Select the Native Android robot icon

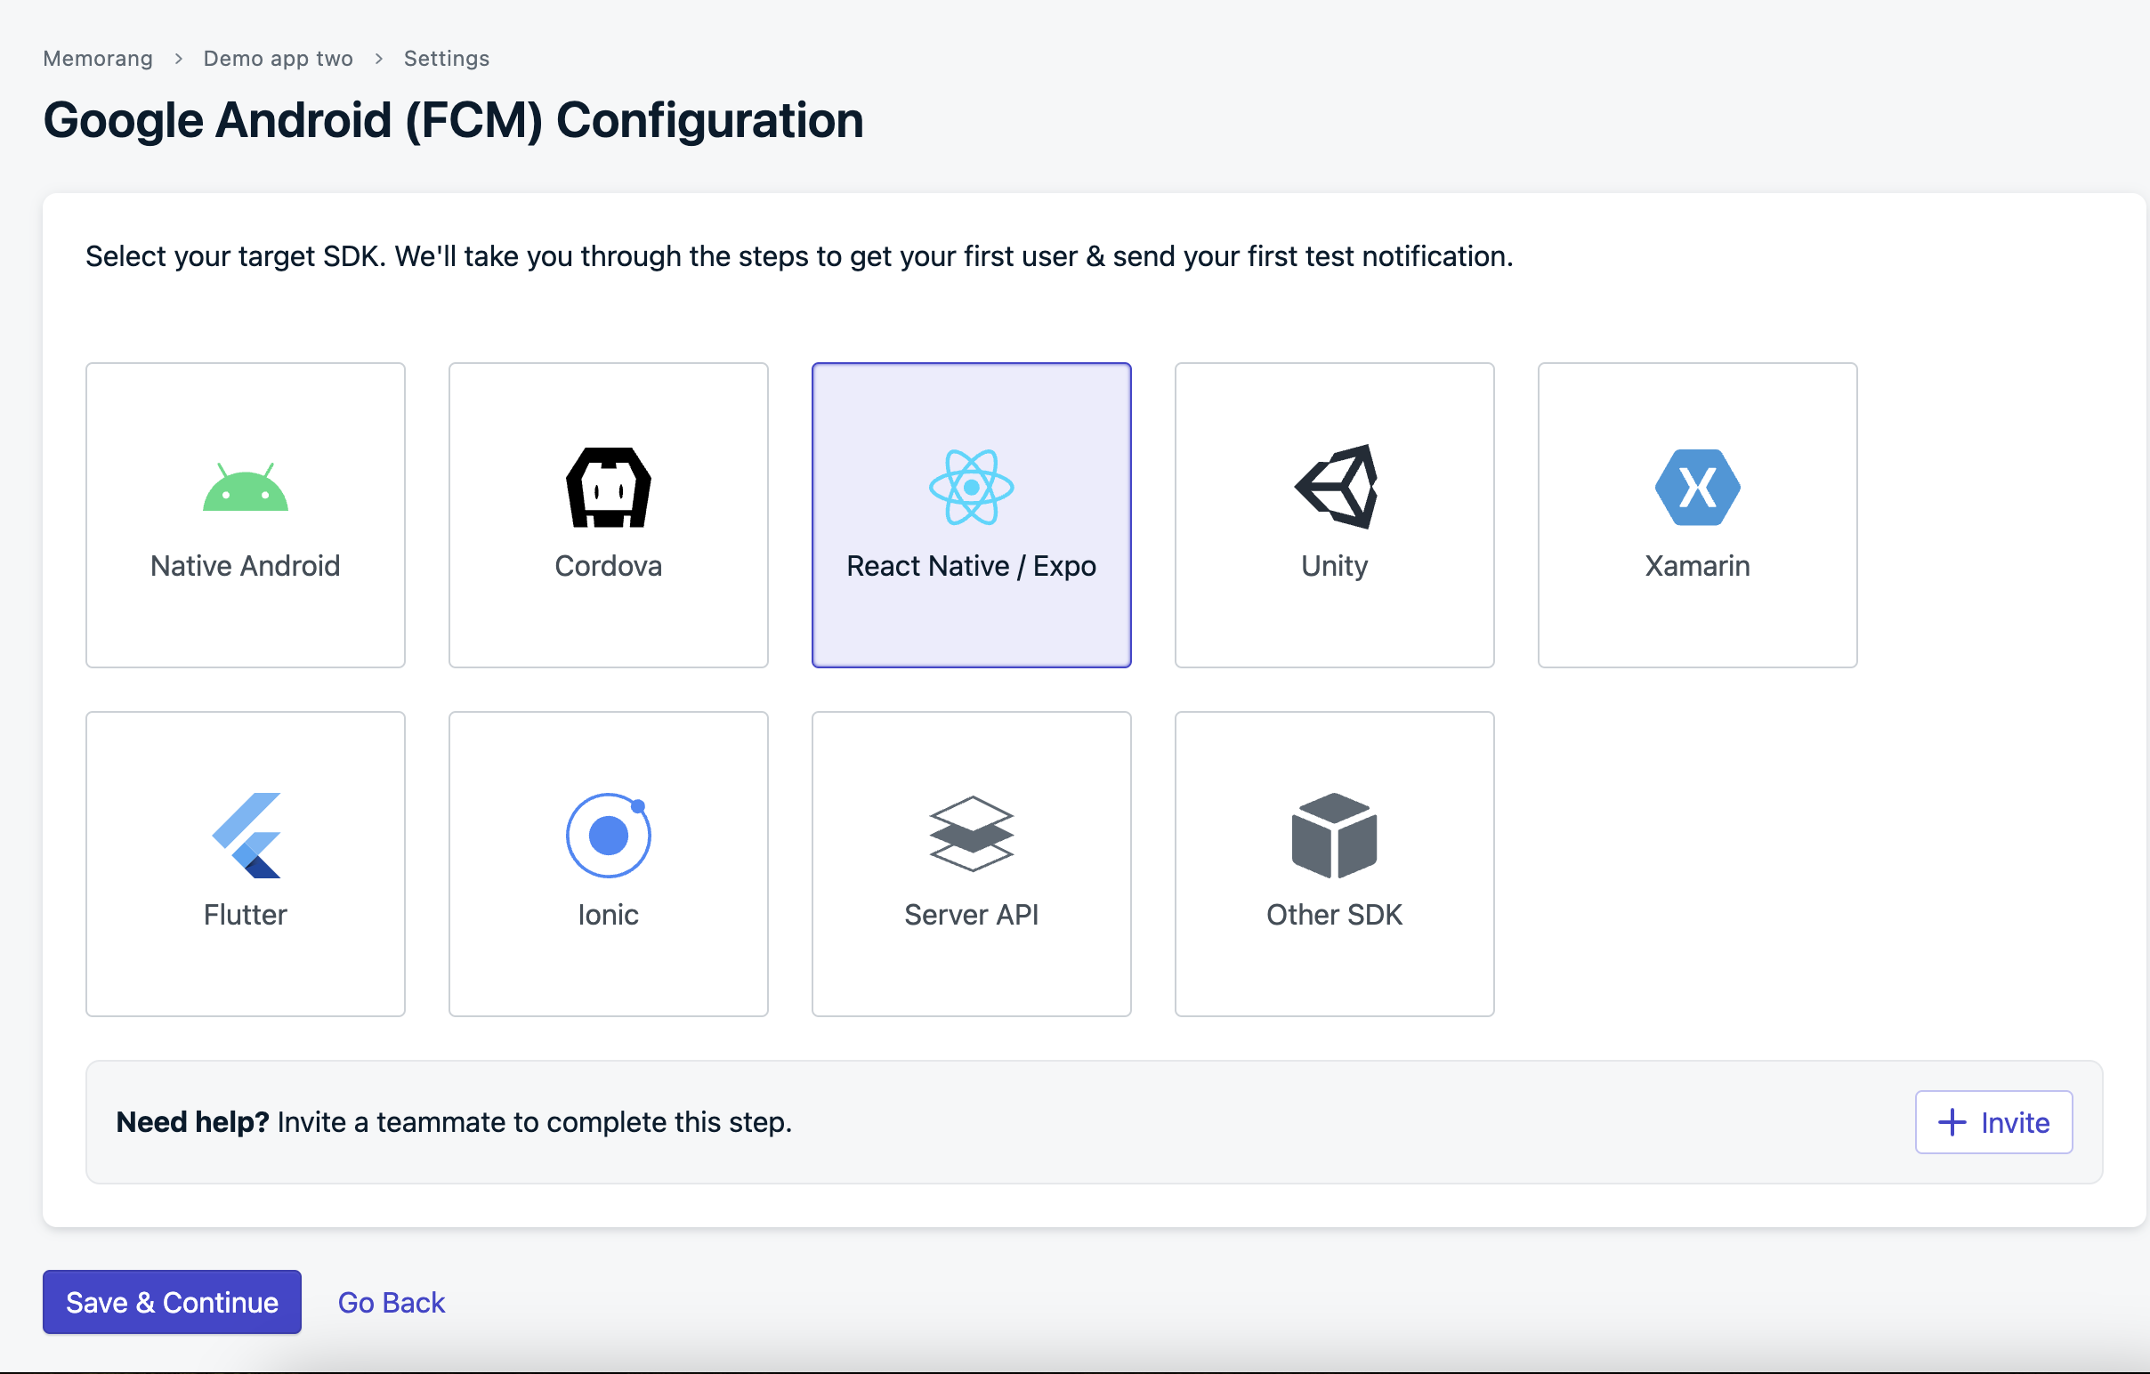245,488
